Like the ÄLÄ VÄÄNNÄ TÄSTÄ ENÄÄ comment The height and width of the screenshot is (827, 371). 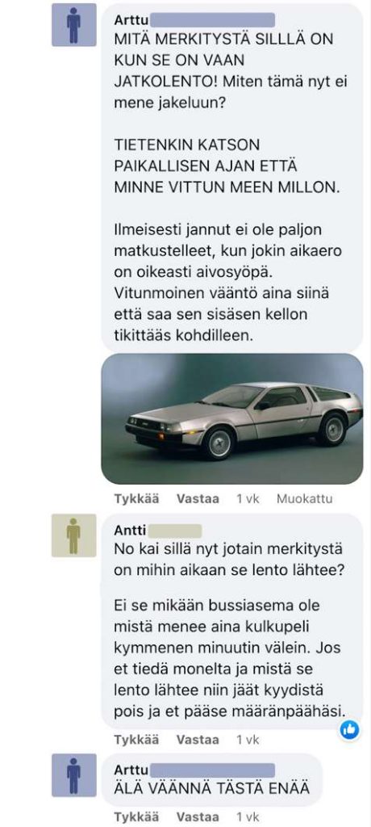[136, 817]
